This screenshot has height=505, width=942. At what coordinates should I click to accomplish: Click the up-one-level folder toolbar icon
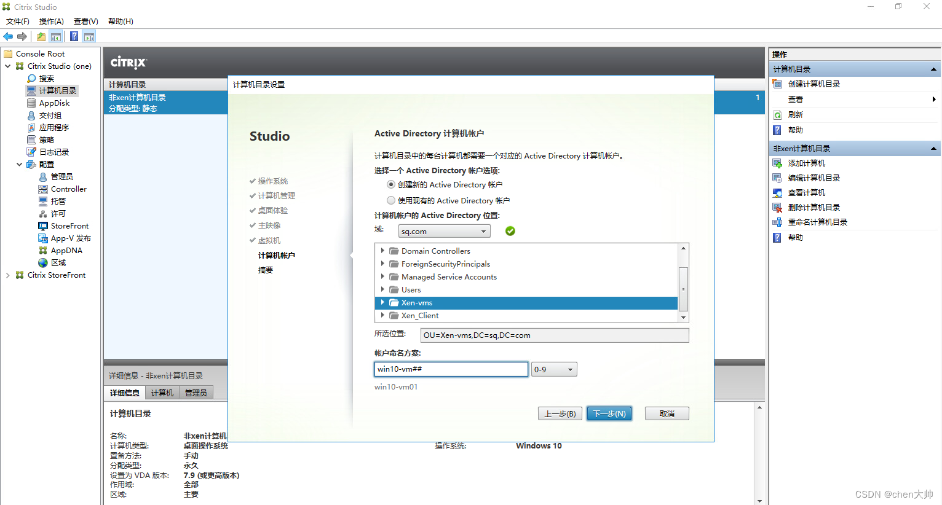pos(41,37)
